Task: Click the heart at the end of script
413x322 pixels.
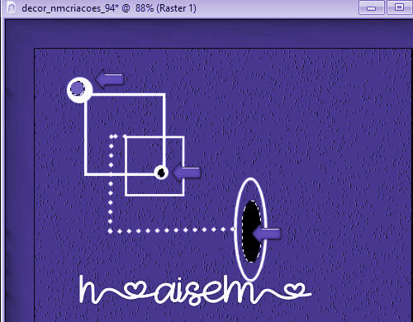Action: 295,291
